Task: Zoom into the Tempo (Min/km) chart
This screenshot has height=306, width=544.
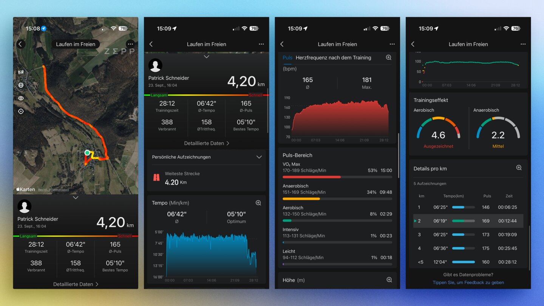Action: coord(258,203)
